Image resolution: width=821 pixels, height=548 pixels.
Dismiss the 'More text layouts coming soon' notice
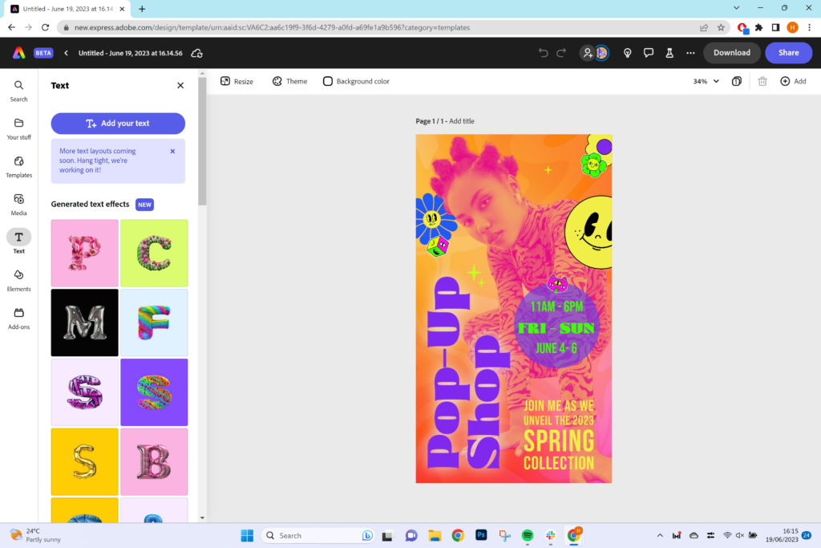tap(172, 151)
